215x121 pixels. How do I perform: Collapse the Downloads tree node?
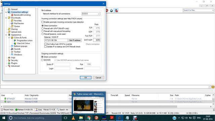(x=6, y=18)
